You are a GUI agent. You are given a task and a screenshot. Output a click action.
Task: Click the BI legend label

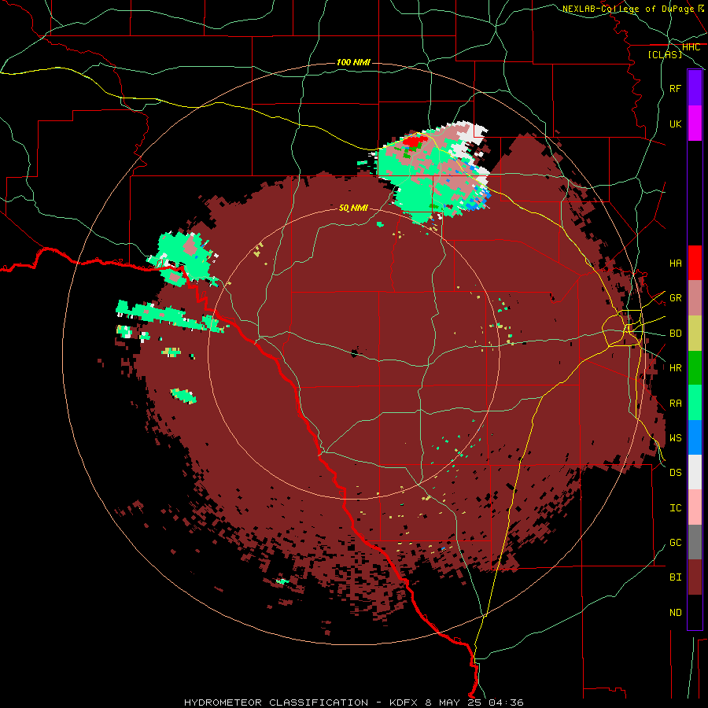point(676,577)
